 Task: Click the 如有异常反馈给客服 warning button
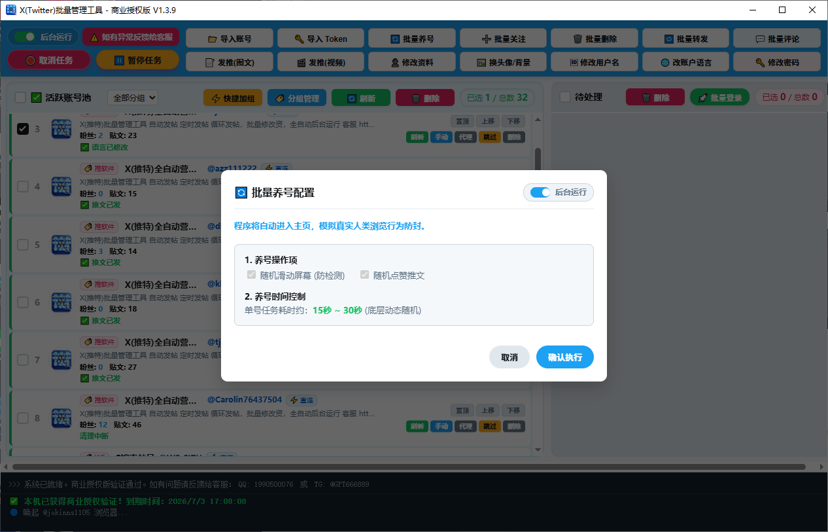pyautogui.click(x=131, y=37)
